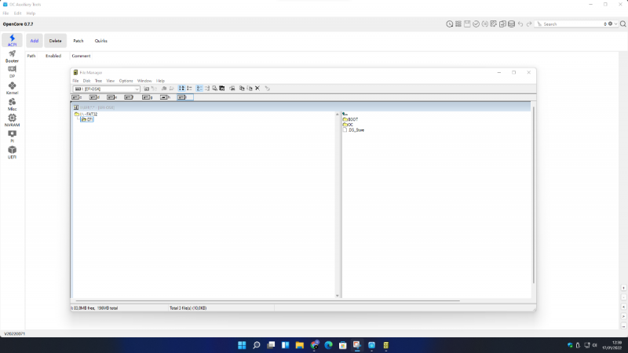Image resolution: width=628 pixels, height=353 pixels.
Task: Switch to drive e in File Manager
Action: click(x=112, y=97)
